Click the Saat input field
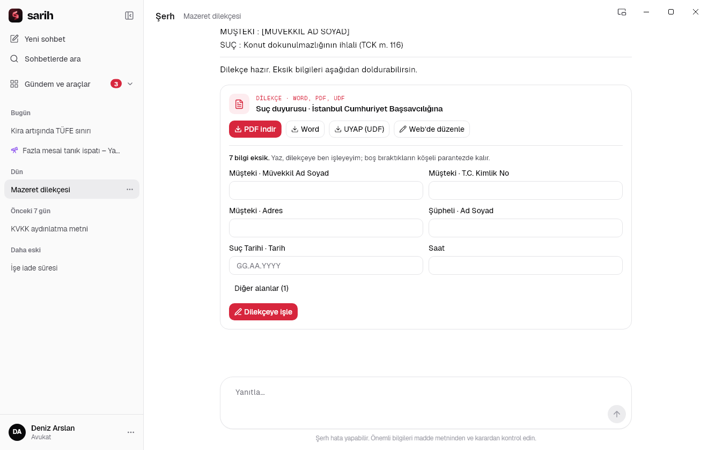 point(526,266)
